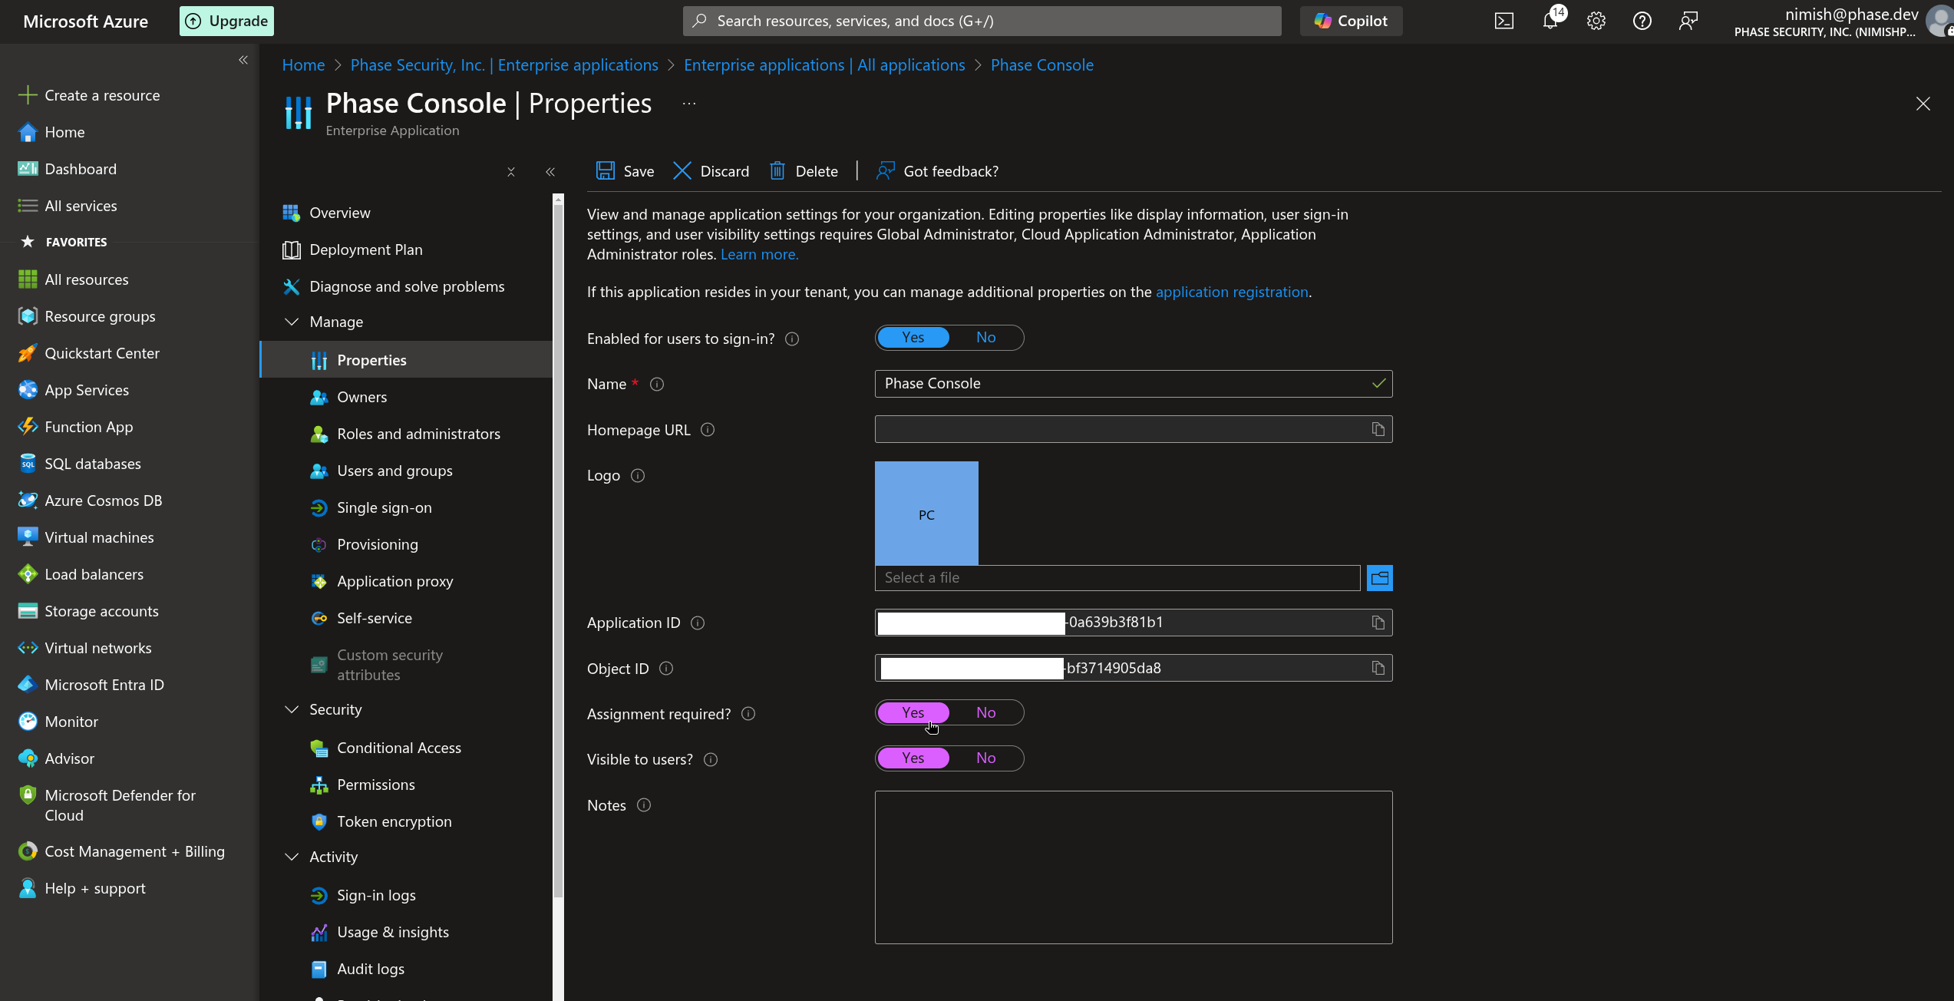
Task: Set Assignment required to Yes
Action: tap(913, 712)
